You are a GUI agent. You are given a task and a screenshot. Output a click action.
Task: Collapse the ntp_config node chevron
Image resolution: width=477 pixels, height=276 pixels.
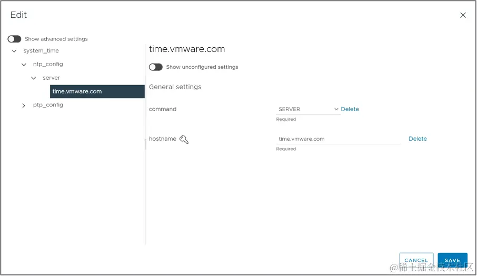click(24, 65)
